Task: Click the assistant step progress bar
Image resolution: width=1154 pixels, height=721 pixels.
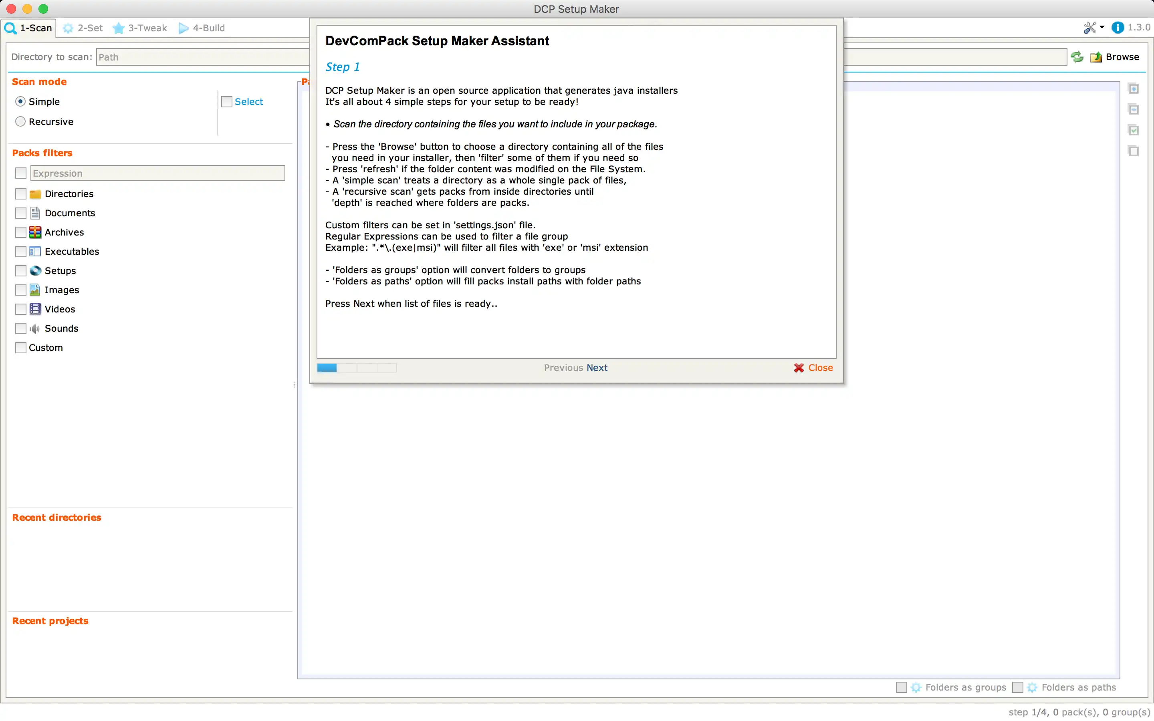Action: pyautogui.click(x=356, y=368)
